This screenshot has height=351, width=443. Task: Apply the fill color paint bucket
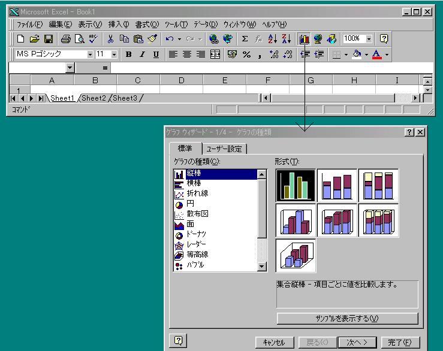[357, 55]
